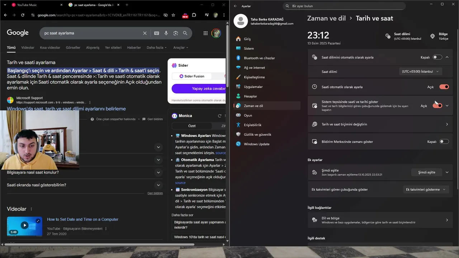The height and width of the screenshot is (258, 459).
Task: Open Chrome media control icon
Action: point(207,15)
